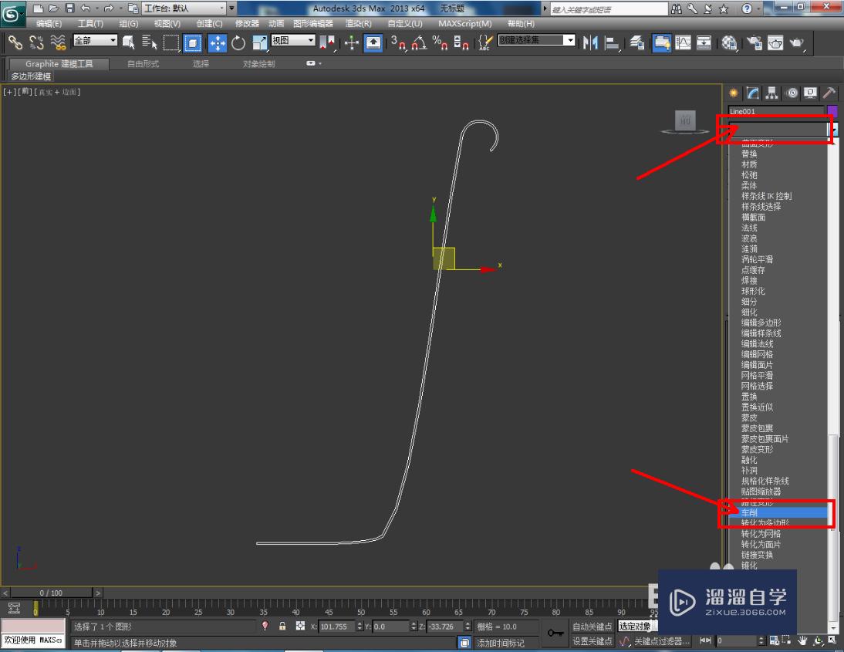The image size is (844, 652).
Task: Click the 设置关键点 button
Action: tap(592, 641)
